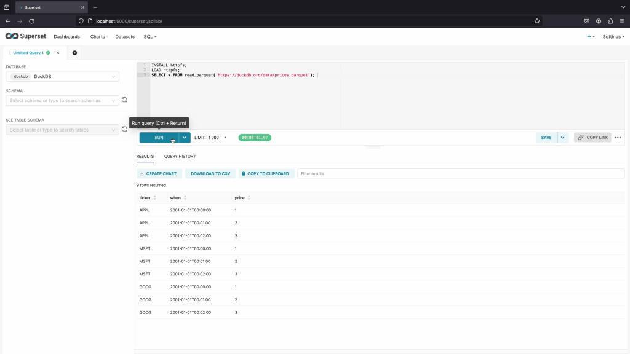Viewport: 630px width, 354px height.
Task: Reload the browser page
Action: click(x=31, y=21)
